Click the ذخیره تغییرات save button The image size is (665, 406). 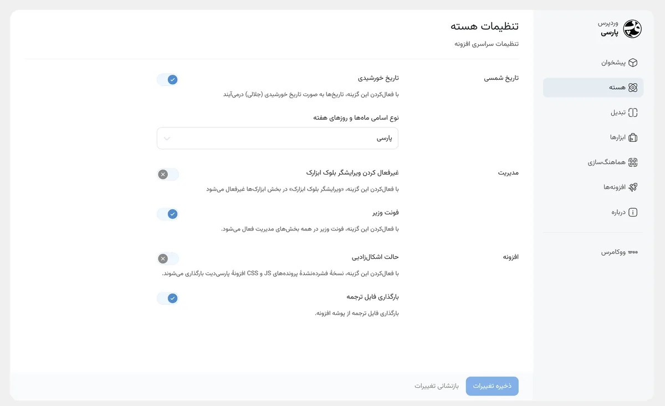tap(492, 386)
